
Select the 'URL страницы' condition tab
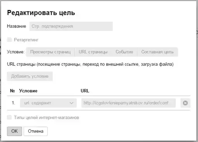pyautogui.click(x=93, y=52)
